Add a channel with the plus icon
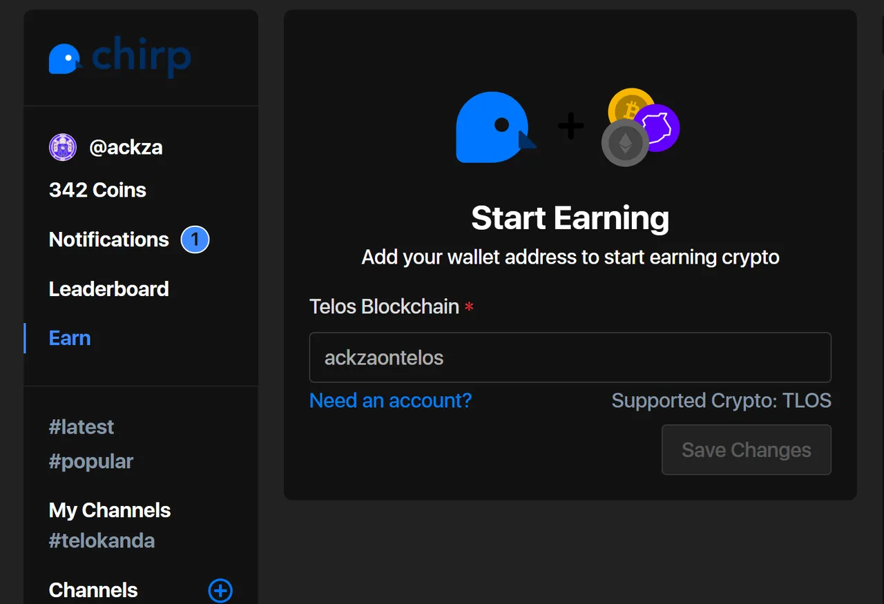 point(220,591)
